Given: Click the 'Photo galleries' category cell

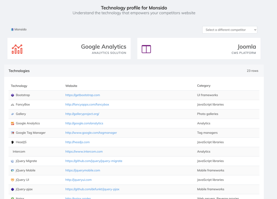Looking at the screenshot, I should point(207,114).
